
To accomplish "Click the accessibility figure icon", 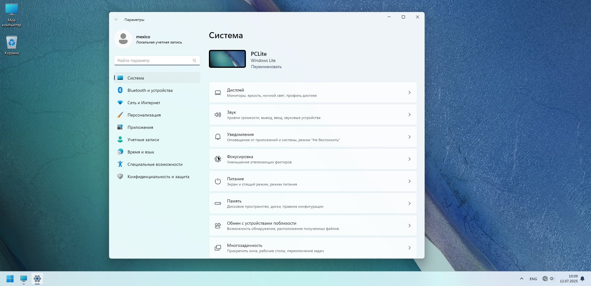I will (120, 164).
